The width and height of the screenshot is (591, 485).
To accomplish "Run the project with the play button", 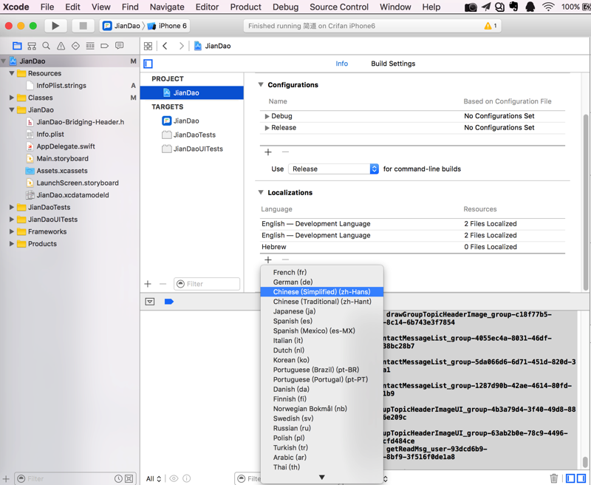I will coord(55,26).
